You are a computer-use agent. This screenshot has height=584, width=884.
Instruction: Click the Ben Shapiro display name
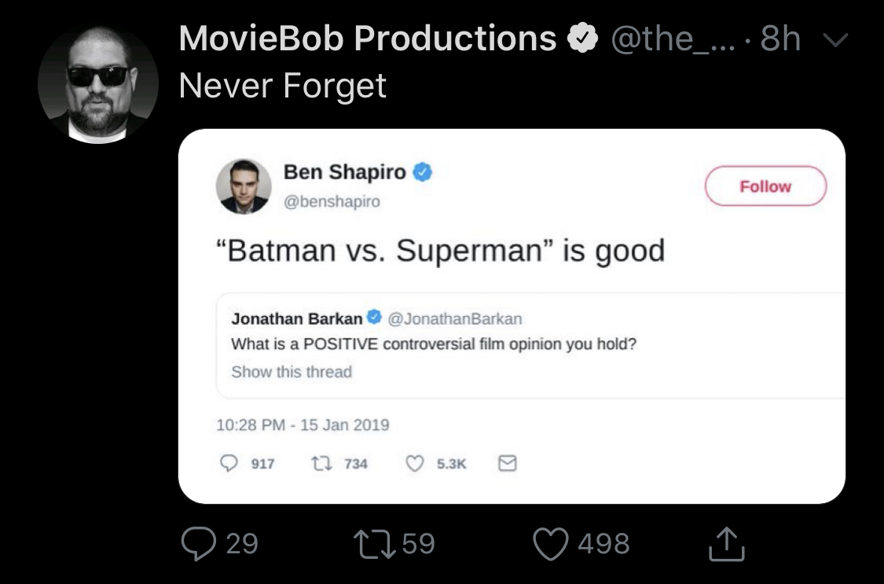pyautogui.click(x=344, y=172)
